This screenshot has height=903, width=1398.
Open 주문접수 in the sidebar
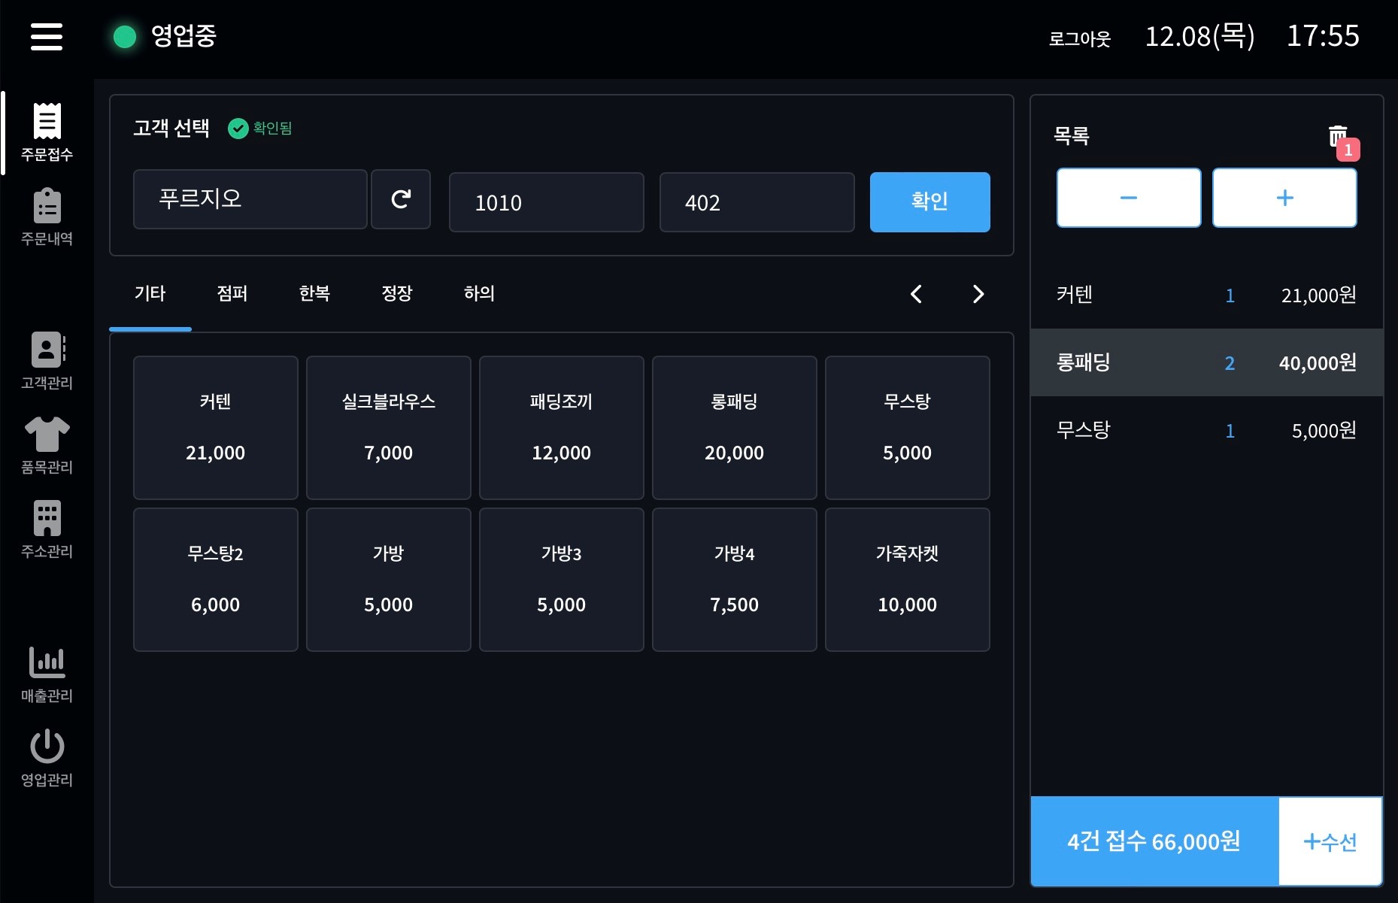[47, 132]
